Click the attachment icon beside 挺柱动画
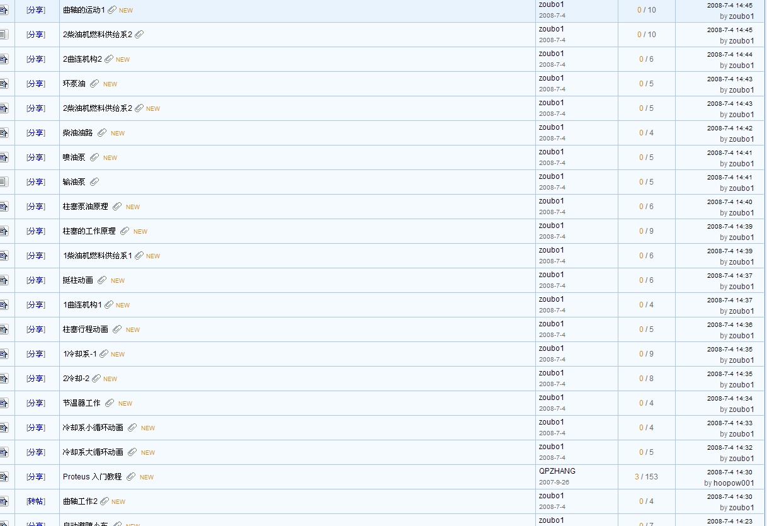 (x=102, y=280)
